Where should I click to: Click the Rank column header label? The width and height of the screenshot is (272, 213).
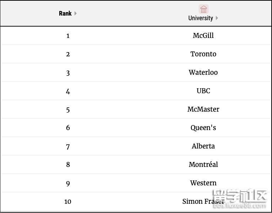[x=65, y=13]
